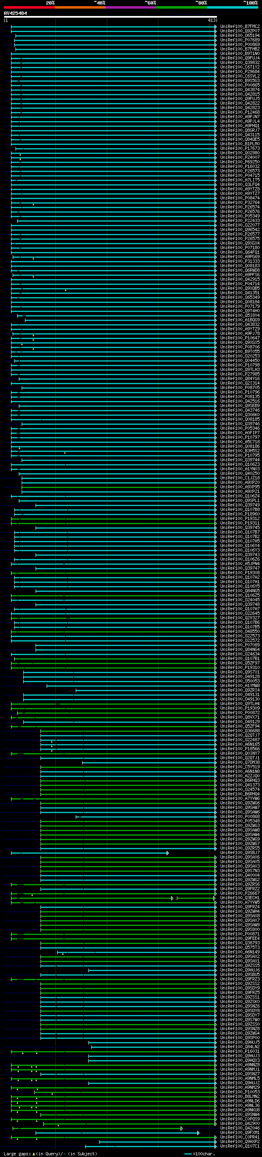Click the white query sequence bar under AV425484
Viewport: 262px width, 1157px height.
[x=110, y=17]
